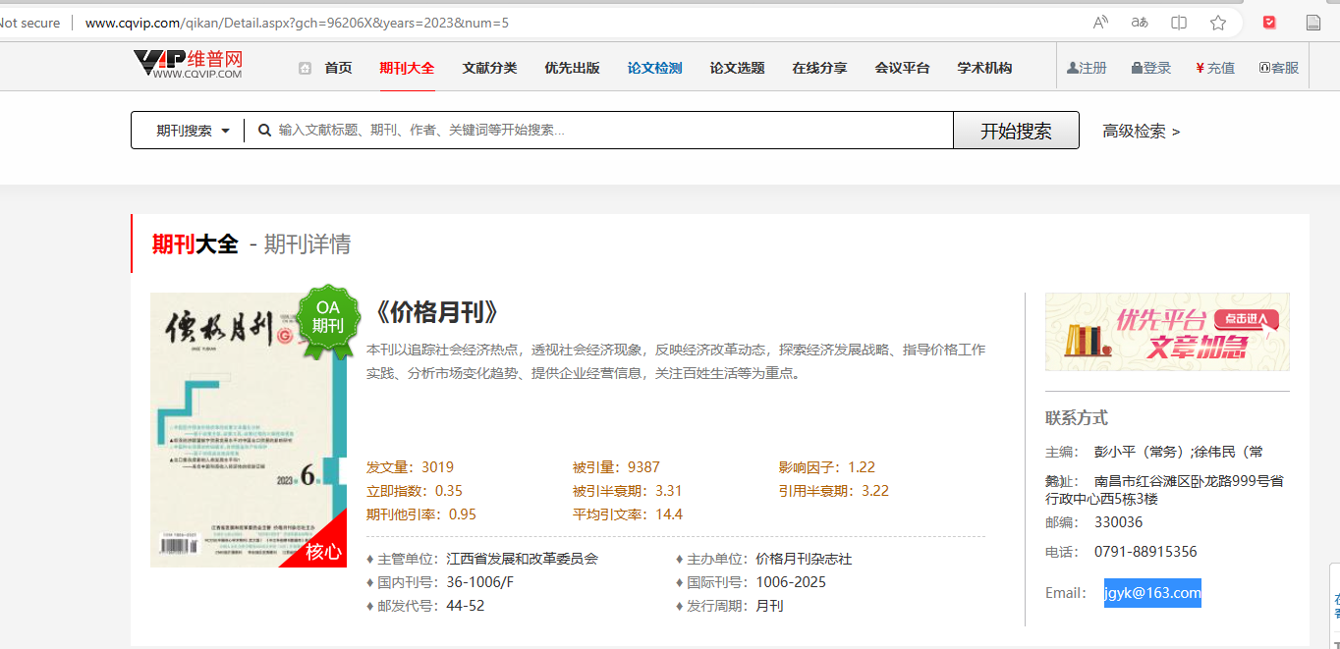The image size is (1340, 649).
Task: Click 被引半衰期 value 3.31
Action: (x=669, y=491)
